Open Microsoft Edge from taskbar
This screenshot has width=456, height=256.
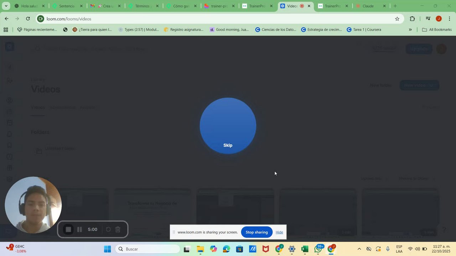click(227, 249)
